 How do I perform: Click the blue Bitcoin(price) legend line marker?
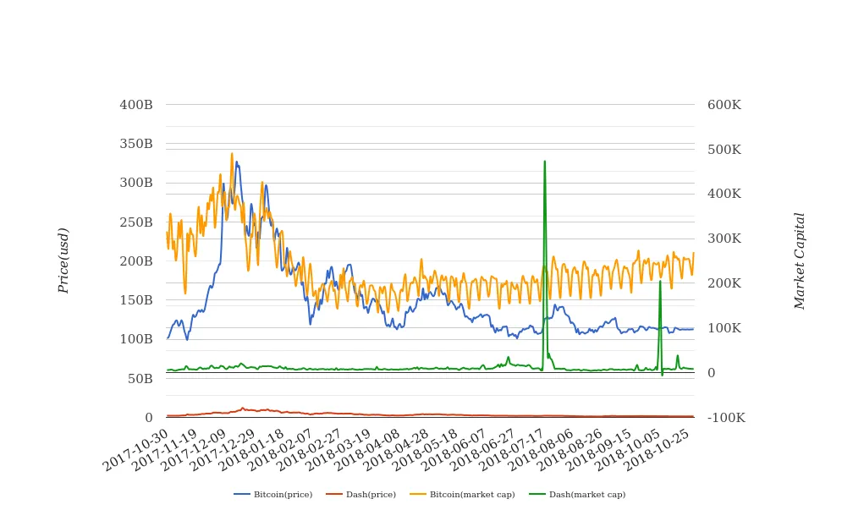point(242,494)
